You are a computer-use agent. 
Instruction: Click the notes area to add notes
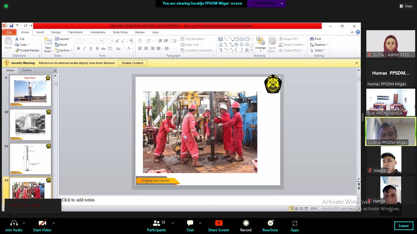208,200
